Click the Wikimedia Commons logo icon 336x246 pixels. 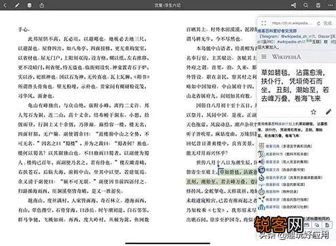pos(261,178)
